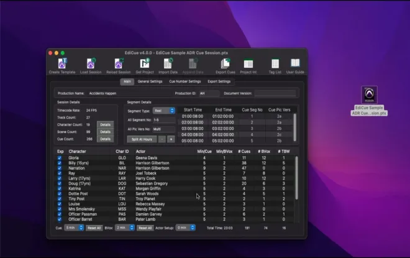Image resolution: width=410 pixels, height=258 pixels.
Task: Select end time 03:02:00:00 cell
Action: [223, 129]
